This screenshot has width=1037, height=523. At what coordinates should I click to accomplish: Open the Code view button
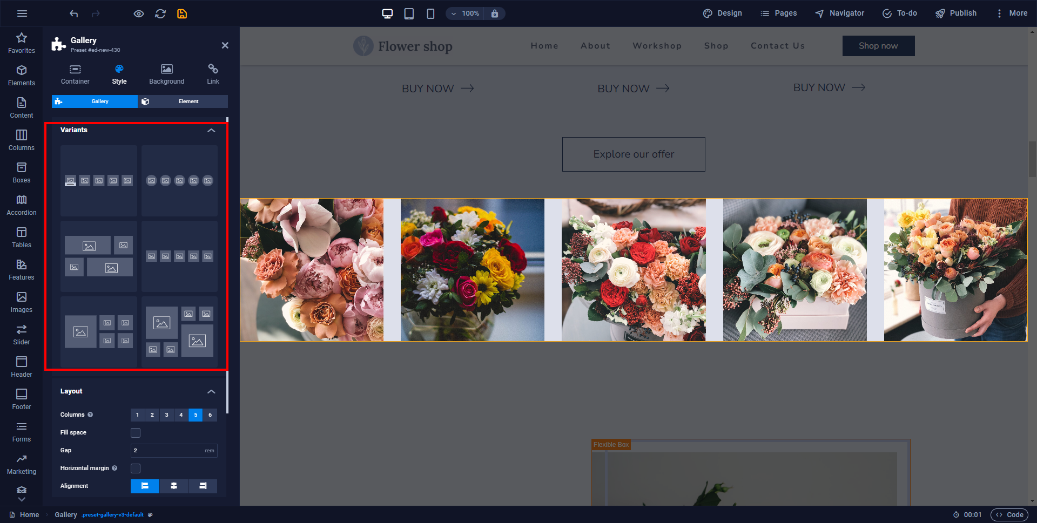pyautogui.click(x=1009, y=515)
